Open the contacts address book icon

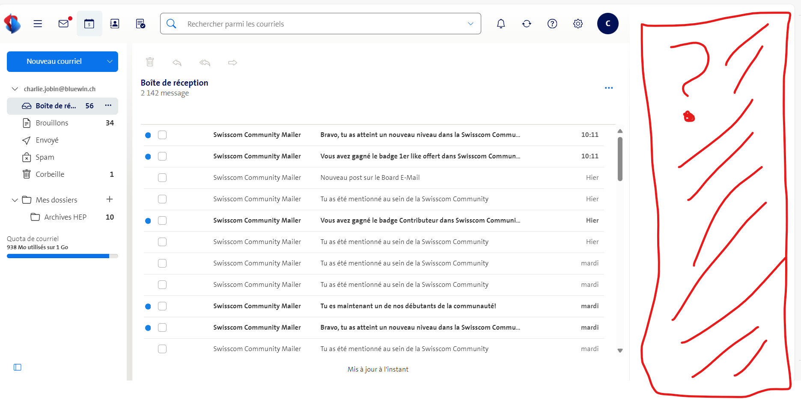pos(115,24)
